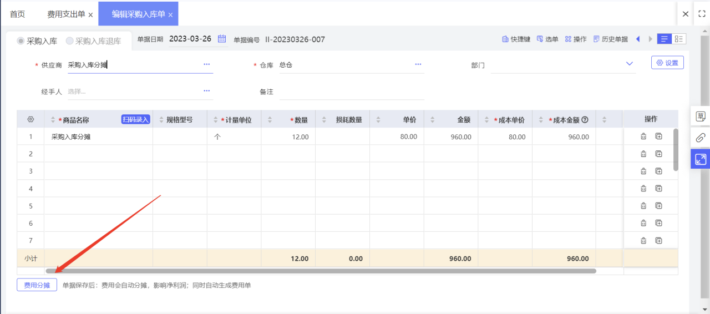This screenshot has width=710, height=314.
Task: Sort by 规格型号 column arrows
Action: [162, 120]
